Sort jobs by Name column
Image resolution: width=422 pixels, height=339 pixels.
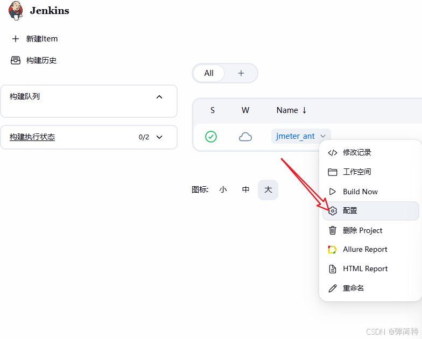pyautogui.click(x=292, y=110)
